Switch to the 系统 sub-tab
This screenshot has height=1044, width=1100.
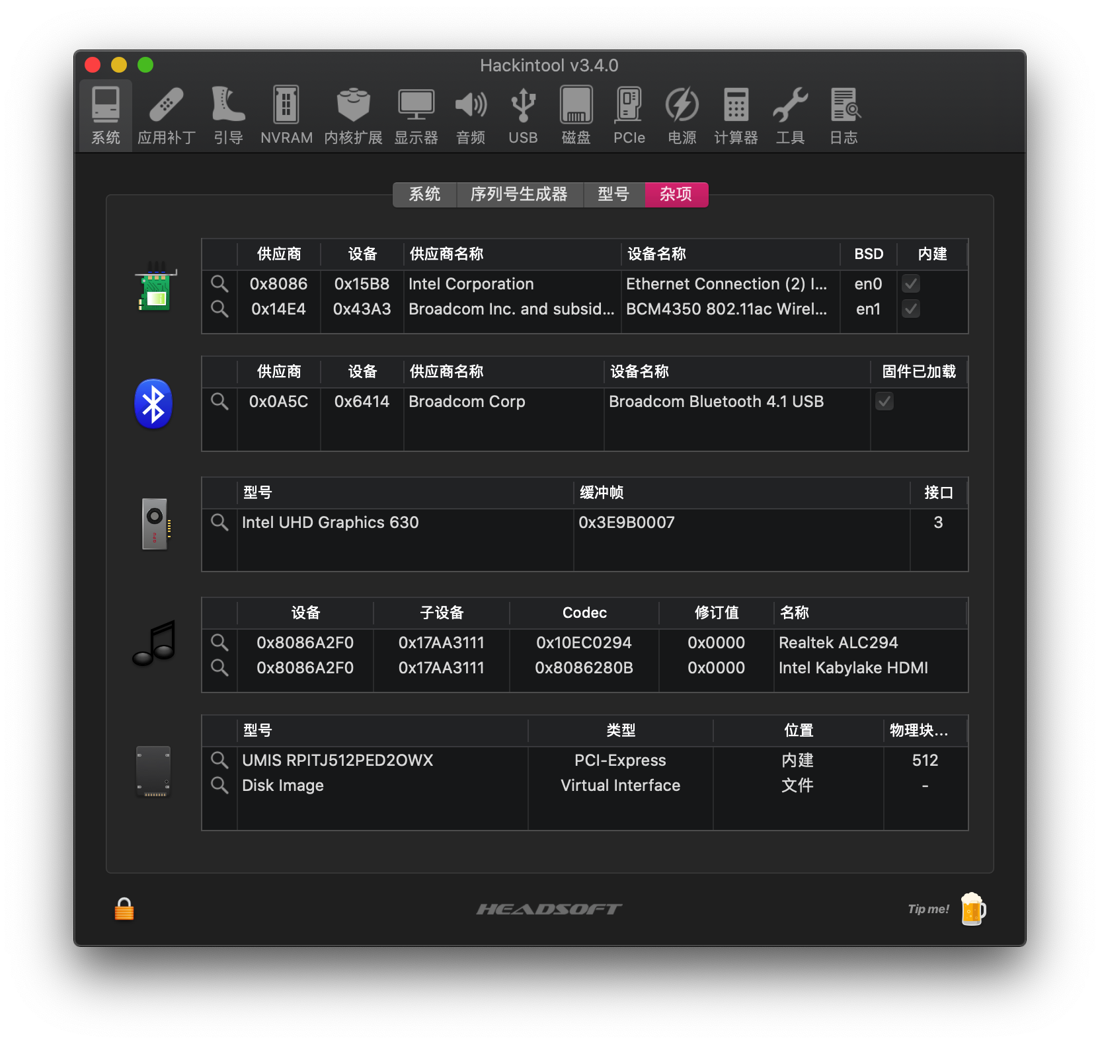(x=424, y=194)
